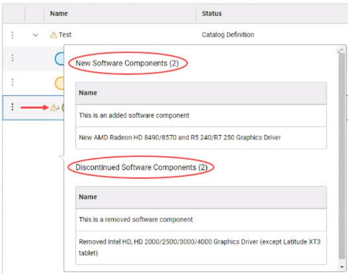Click the warning icon next to Test
349x274 pixels.
coord(53,35)
